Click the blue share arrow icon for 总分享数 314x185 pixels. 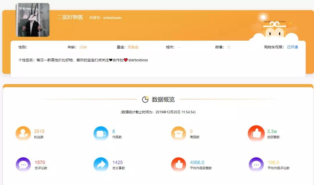[101, 164]
